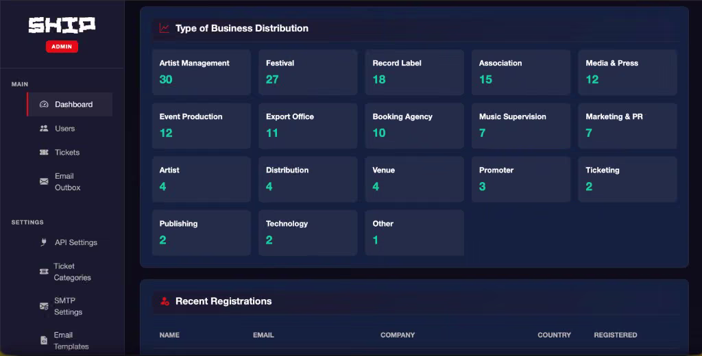Click the Ticketing card
This screenshot has height=356, width=702.
click(628, 179)
